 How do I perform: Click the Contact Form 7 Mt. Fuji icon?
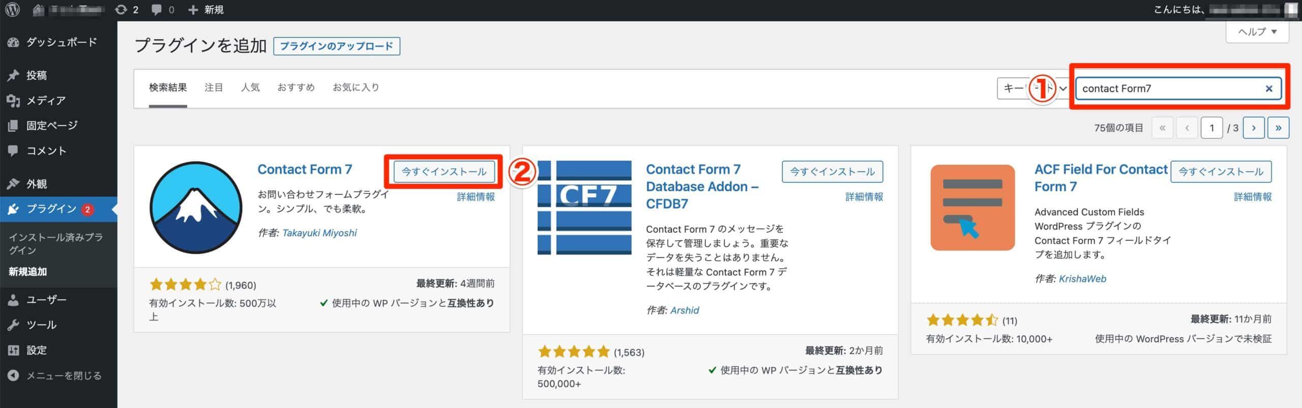point(196,208)
